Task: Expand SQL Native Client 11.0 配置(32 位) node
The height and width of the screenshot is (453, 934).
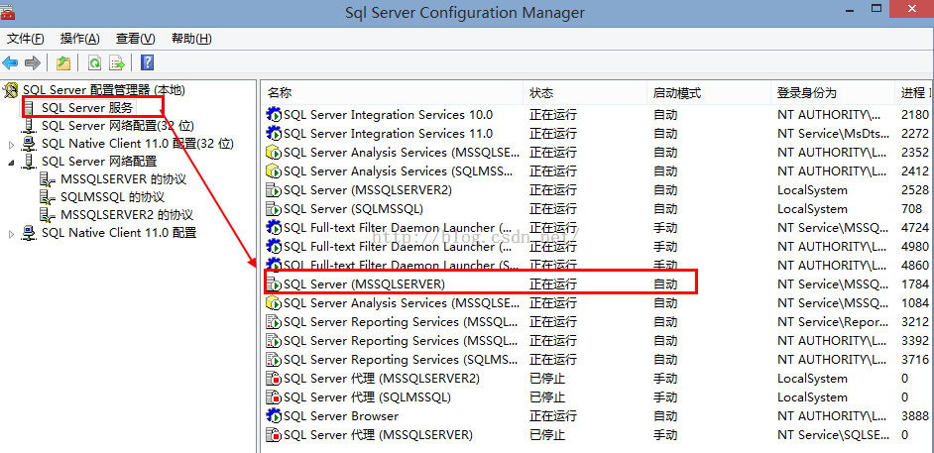Action: [12, 144]
